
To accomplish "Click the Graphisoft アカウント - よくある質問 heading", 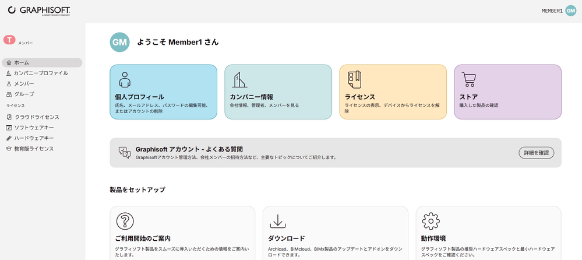I will coord(189,149).
